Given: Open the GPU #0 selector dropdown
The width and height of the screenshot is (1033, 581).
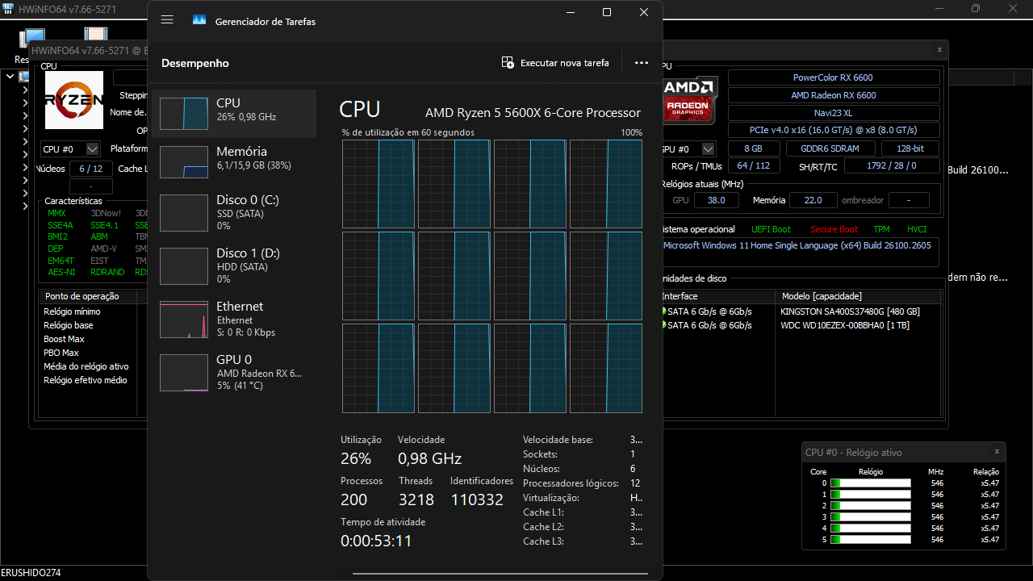Looking at the screenshot, I should (708, 149).
